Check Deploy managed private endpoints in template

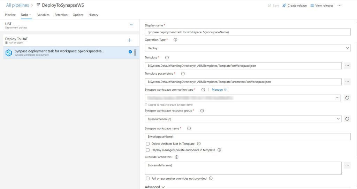point(148,150)
